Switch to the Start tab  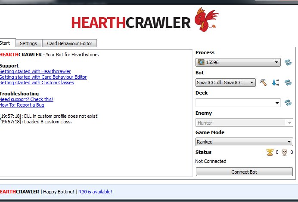(7, 43)
